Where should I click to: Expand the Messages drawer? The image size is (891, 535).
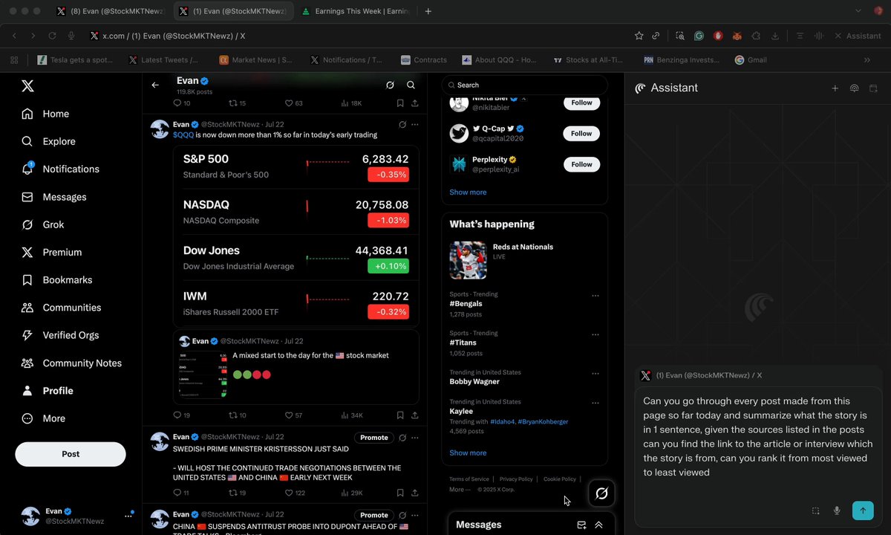pyautogui.click(x=598, y=525)
